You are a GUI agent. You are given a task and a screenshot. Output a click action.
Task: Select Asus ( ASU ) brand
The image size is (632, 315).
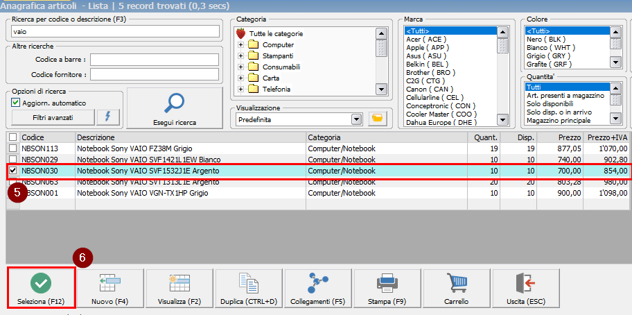tap(450, 56)
